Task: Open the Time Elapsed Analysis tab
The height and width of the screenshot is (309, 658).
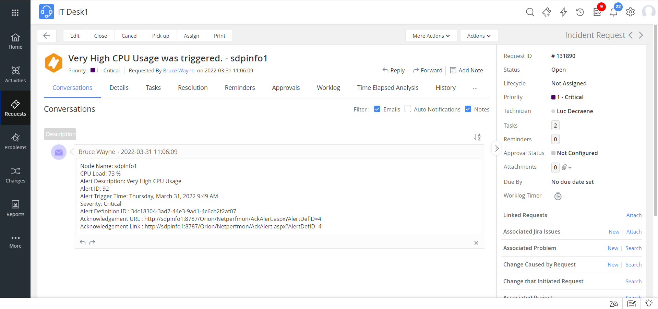Action: click(388, 87)
